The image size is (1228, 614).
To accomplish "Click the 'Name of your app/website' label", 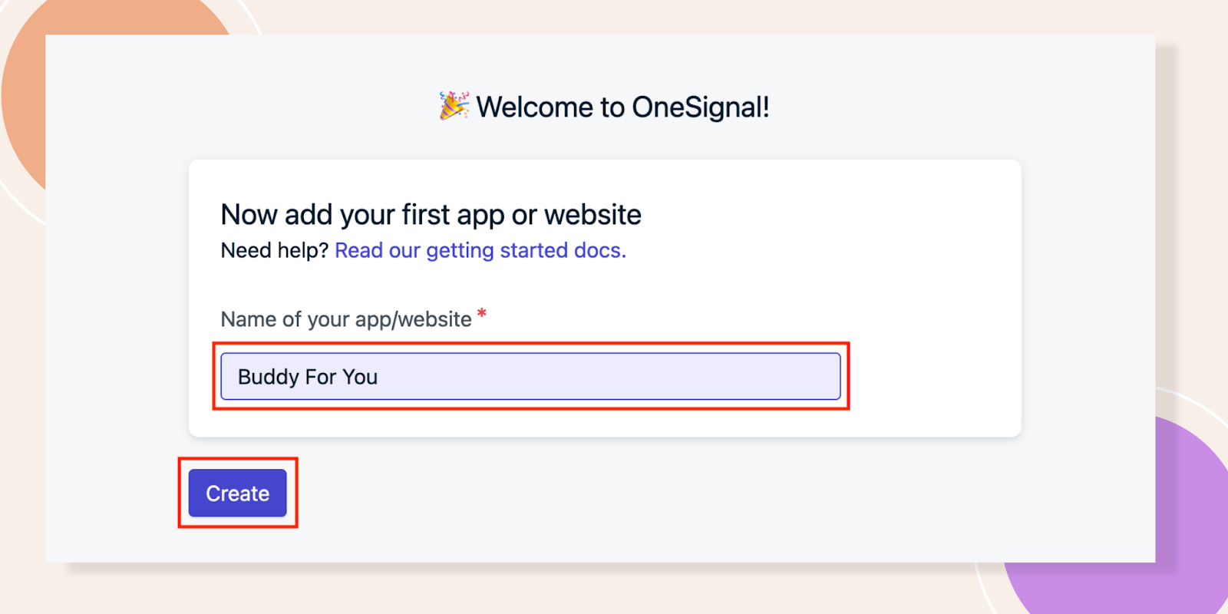I will pos(345,319).
